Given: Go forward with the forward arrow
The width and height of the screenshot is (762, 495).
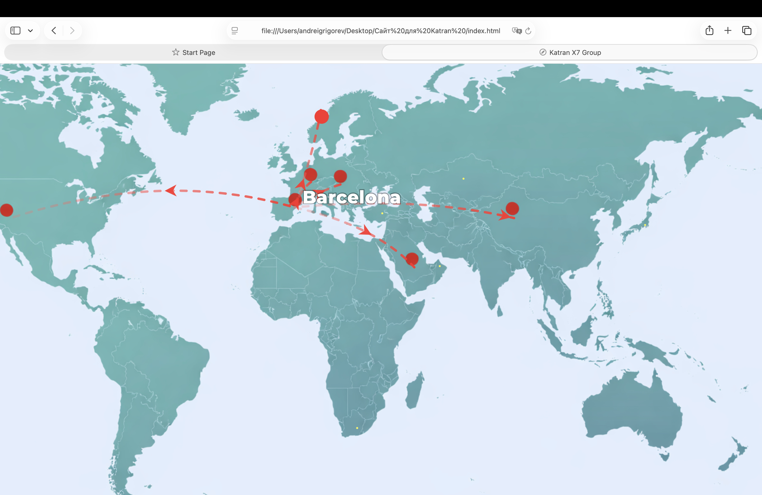Looking at the screenshot, I should [72, 31].
